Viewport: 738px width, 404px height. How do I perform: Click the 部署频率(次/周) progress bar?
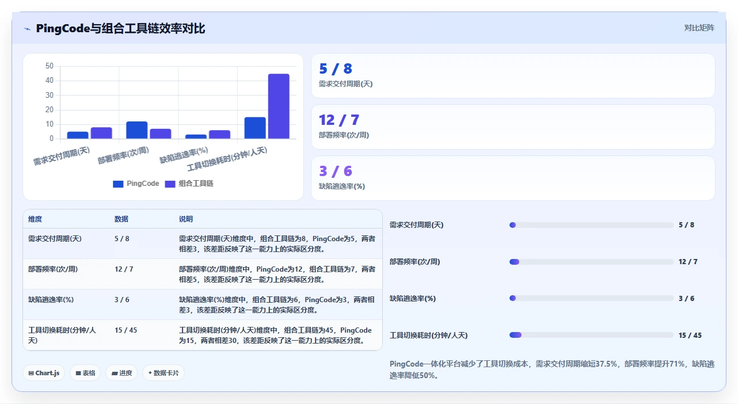pyautogui.click(x=591, y=262)
